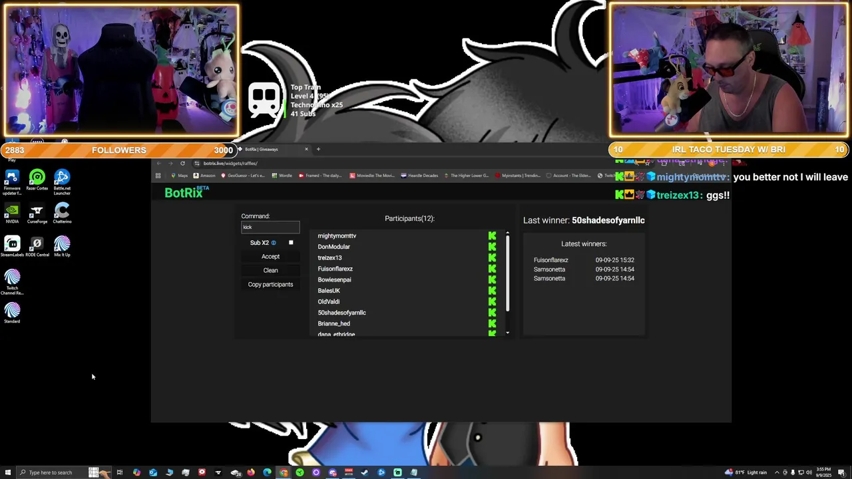Screen dimensions: 852x479
Task: Open the Framed bookmark
Action: point(320,176)
